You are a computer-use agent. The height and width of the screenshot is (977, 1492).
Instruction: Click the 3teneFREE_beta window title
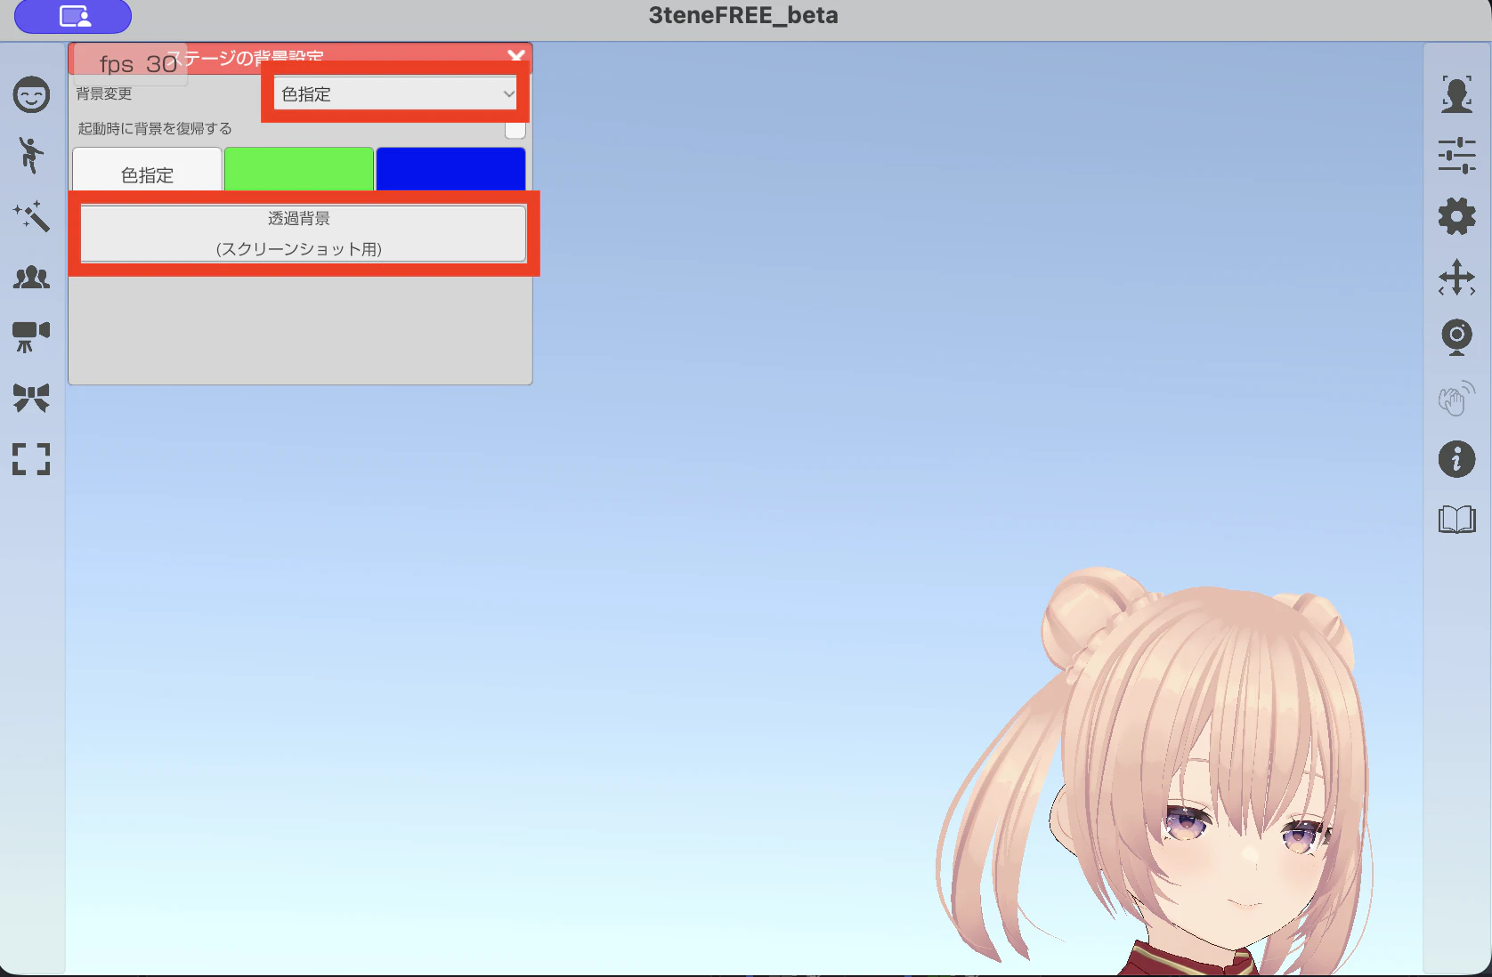(x=743, y=15)
